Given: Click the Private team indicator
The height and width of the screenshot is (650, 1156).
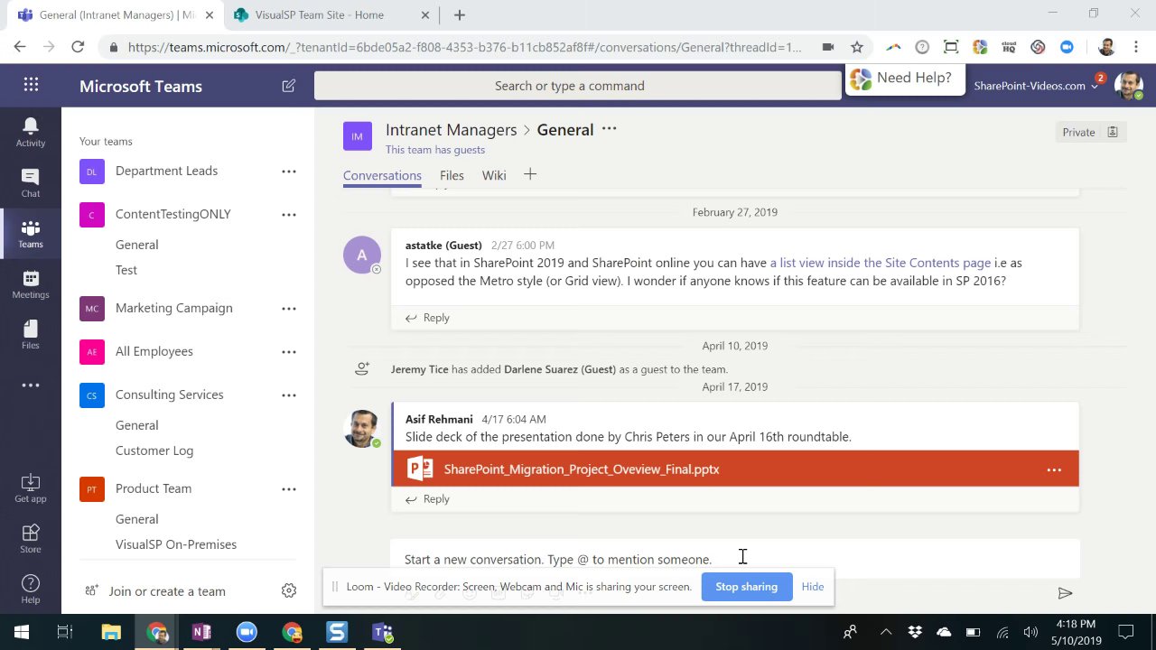Looking at the screenshot, I should point(1090,132).
